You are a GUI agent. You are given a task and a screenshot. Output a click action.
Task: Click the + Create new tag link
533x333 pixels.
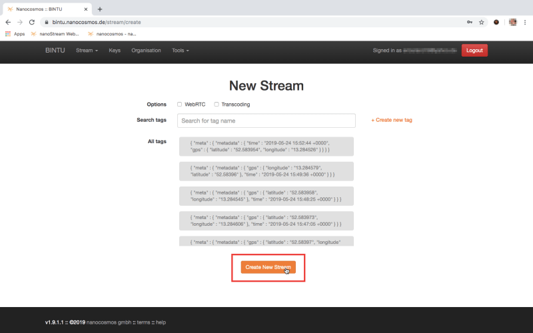392,120
